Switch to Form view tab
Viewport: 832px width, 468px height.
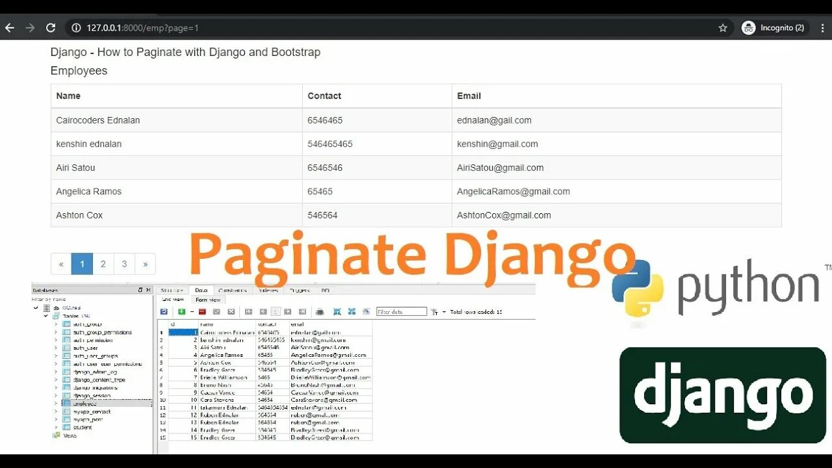pyautogui.click(x=208, y=300)
